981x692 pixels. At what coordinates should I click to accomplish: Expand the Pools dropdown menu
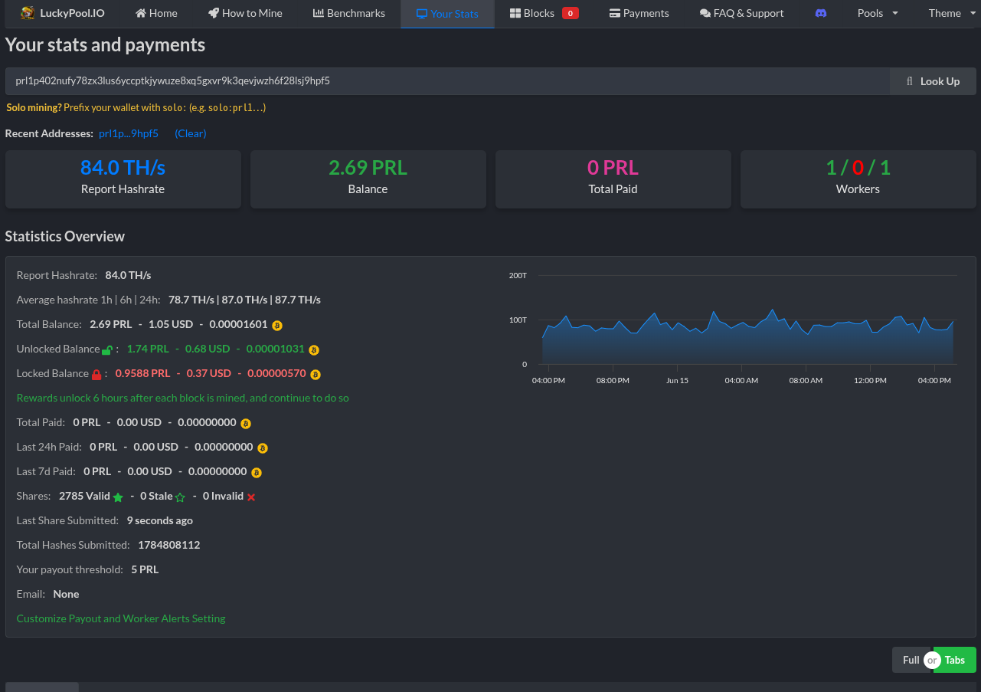[878, 13]
